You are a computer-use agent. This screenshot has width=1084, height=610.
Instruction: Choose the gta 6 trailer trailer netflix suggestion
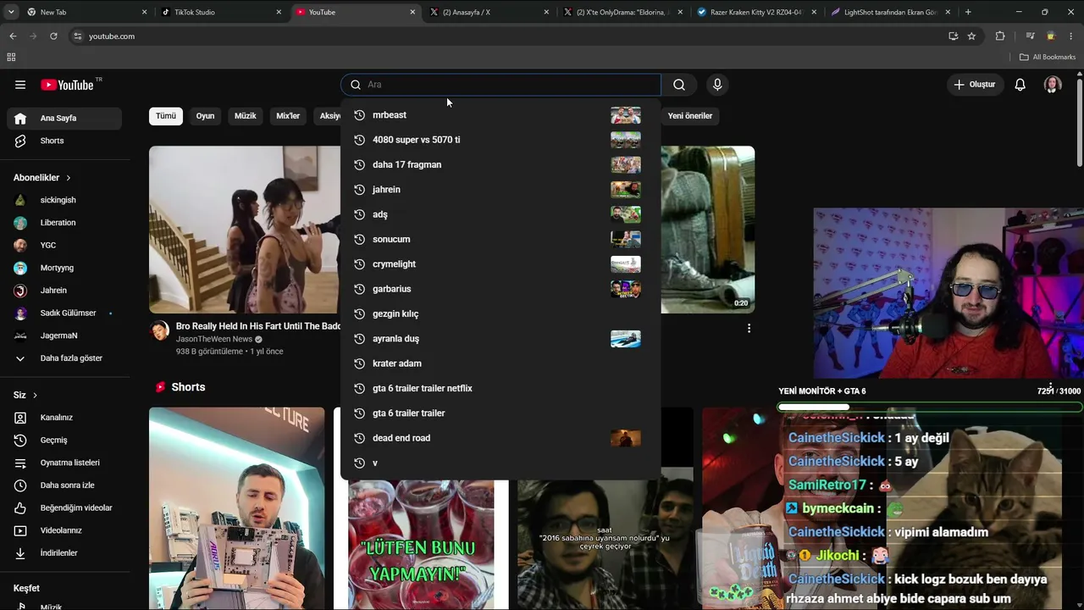pos(501,388)
